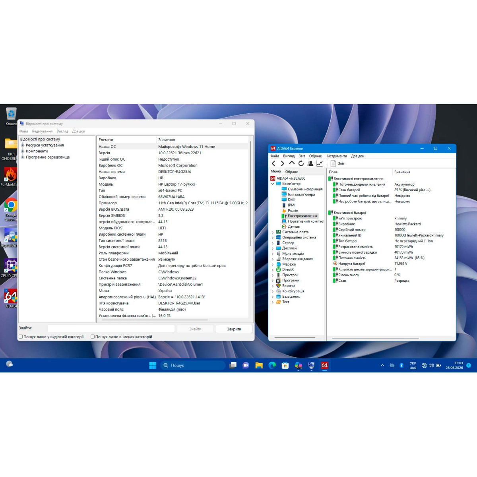Open the AIDA64 graph chart tool

[x=319, y=163]
